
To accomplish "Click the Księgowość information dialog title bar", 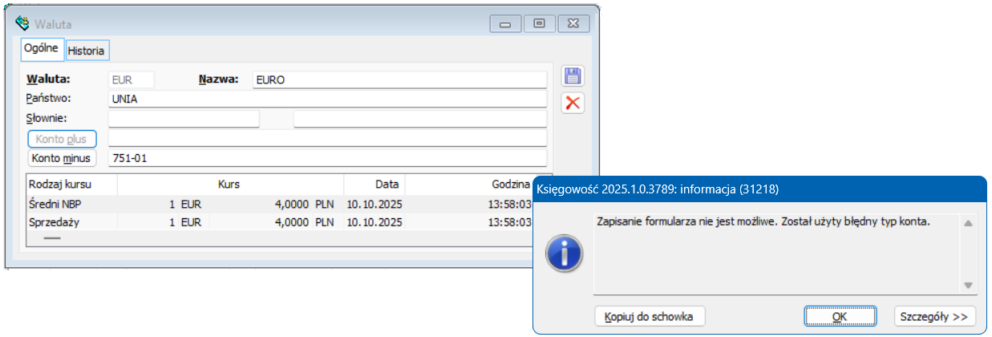I will [759, 190].
